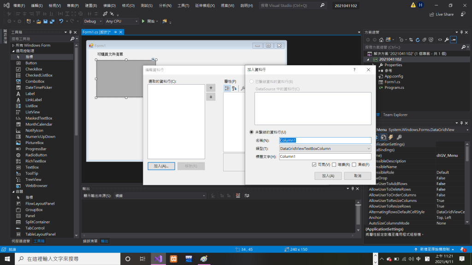This screenshot has height=265, width=472.
Task: Click the output window vertical scrollbar
Action: [358, 216]
